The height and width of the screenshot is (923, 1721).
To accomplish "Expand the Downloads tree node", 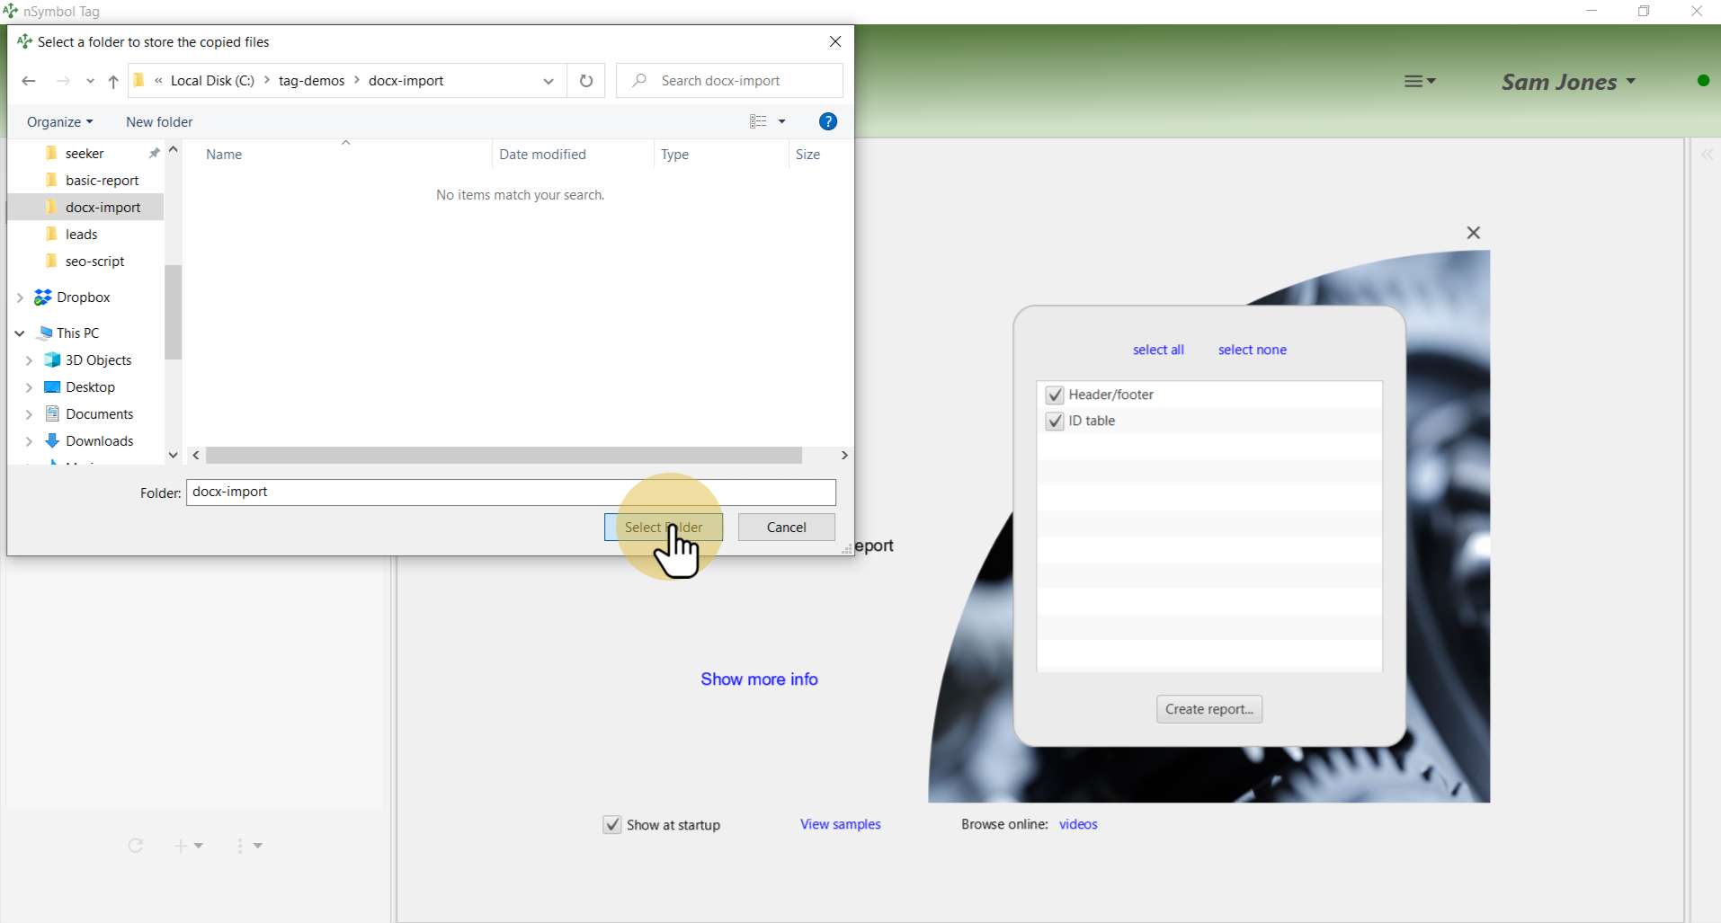I will [x=29, y=441].
